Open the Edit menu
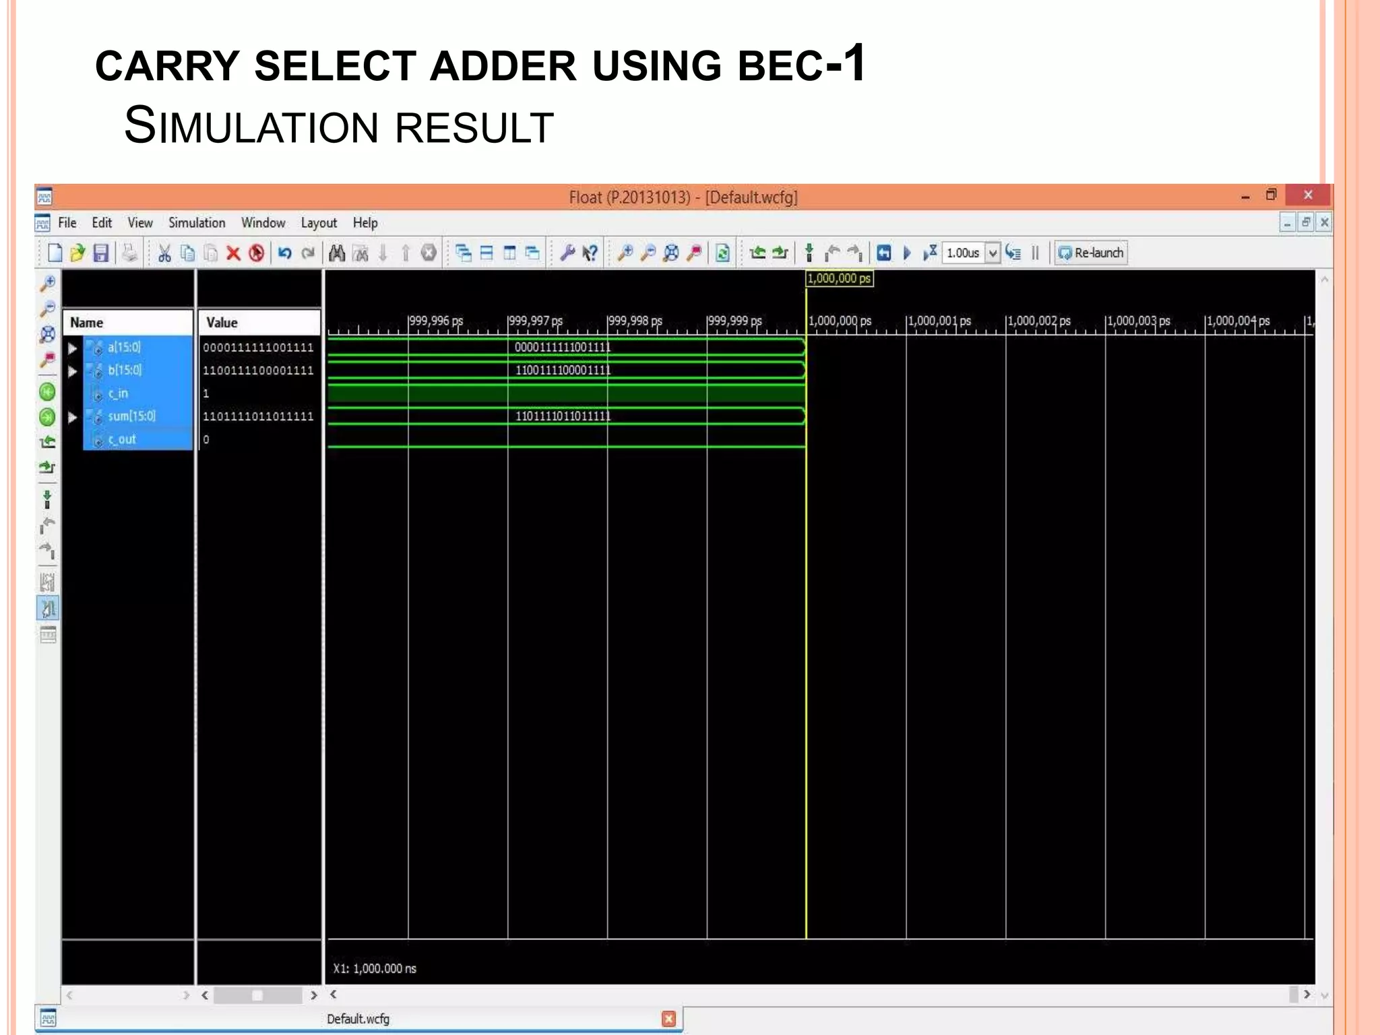Screen dimensions: 1380x1035 pyautogui.click(x=102, y=222)
